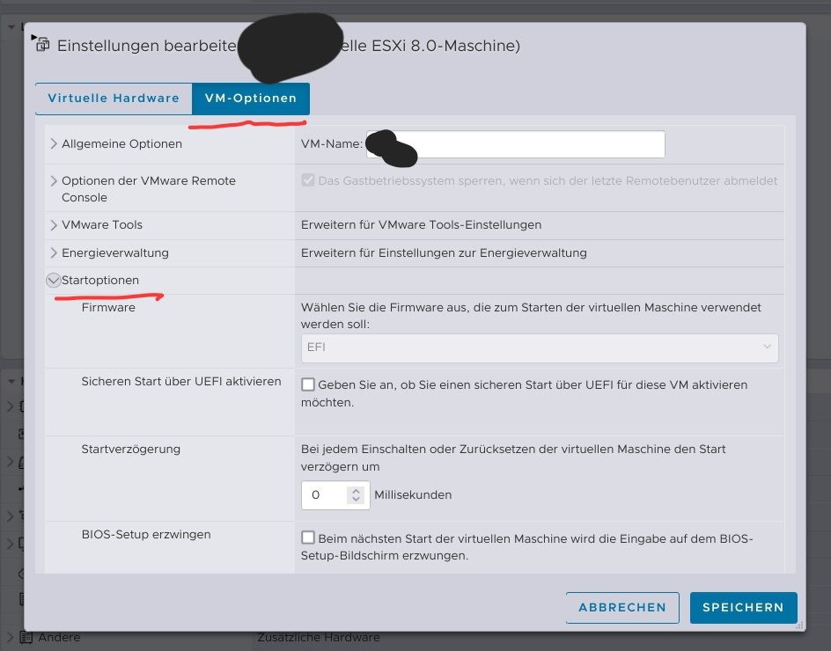Expand the VMware Tools section

coord(54,224)
